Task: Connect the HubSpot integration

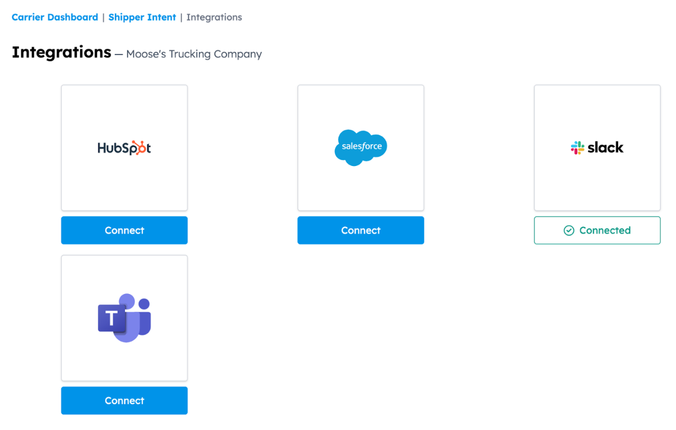Action: coord(124,231)
